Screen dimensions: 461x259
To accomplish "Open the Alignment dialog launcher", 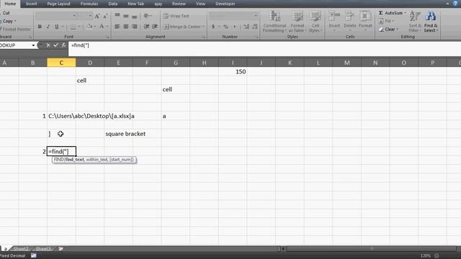I will coord(204,37).
